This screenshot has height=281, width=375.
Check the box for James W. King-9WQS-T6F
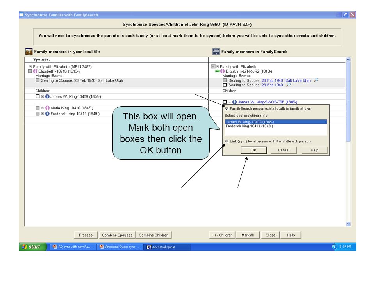pyautogui.click(x=225, y=102)
